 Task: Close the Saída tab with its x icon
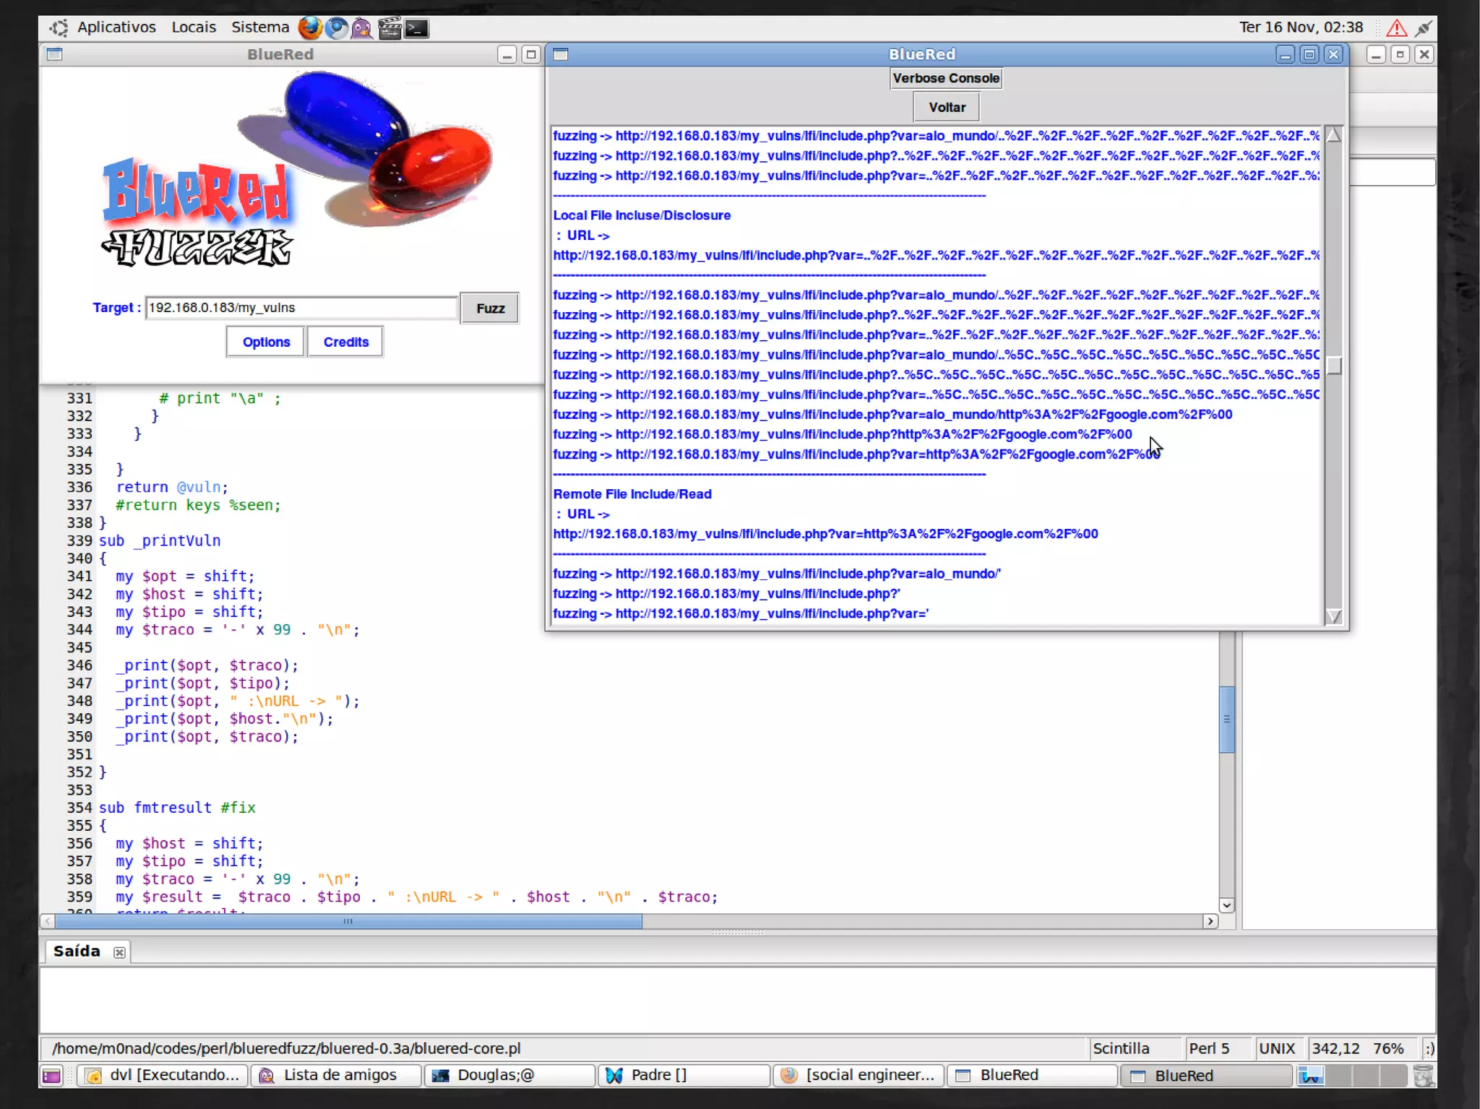(119, 953)
